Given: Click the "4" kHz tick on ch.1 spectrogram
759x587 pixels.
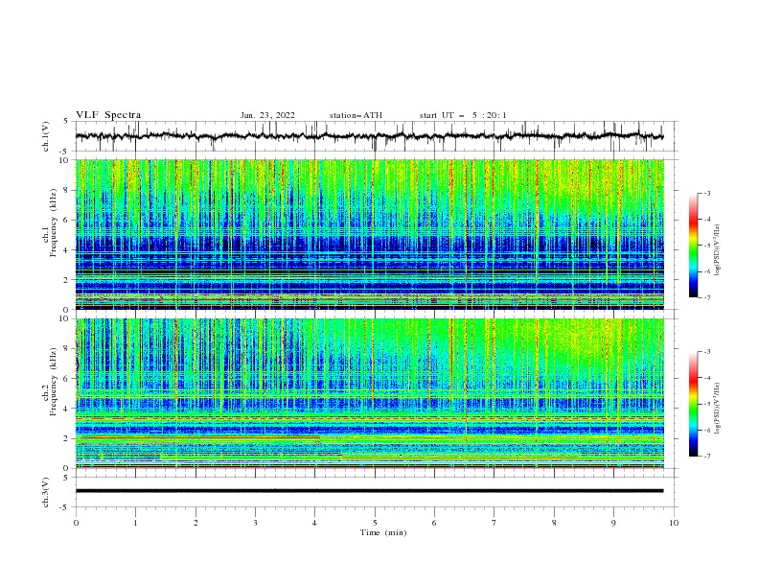Looking at the screenshot, I should click(67, 250).
